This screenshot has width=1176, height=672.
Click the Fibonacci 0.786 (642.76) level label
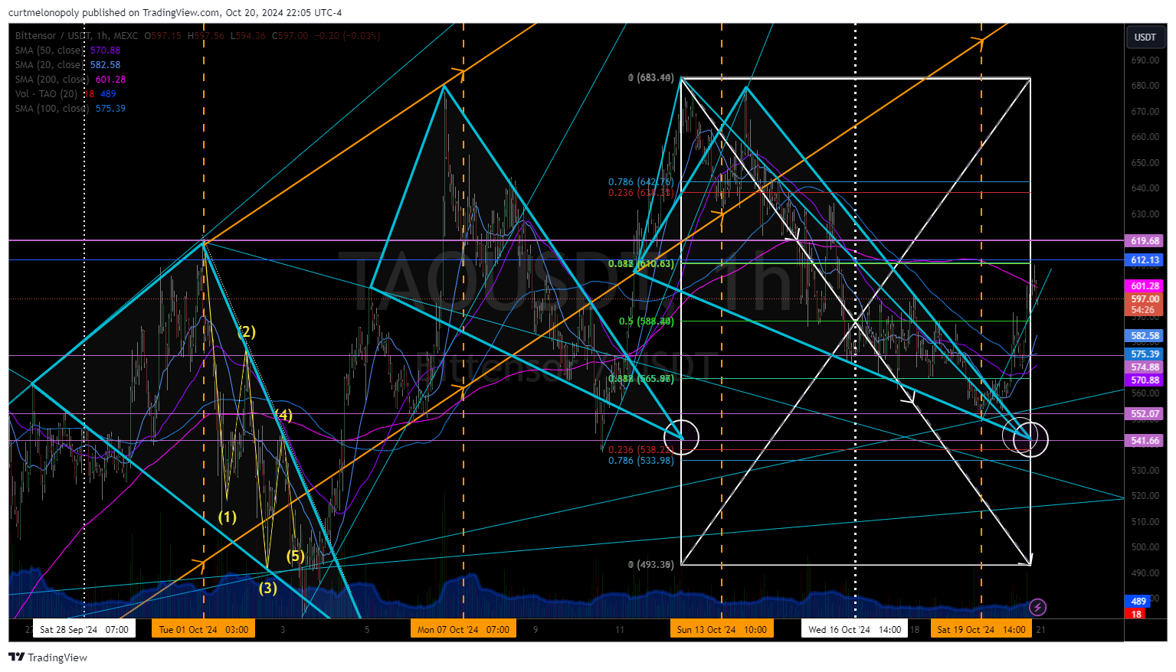(x=641, y=182)
